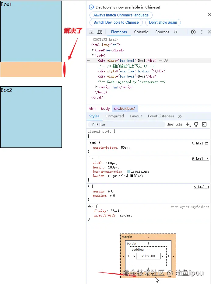211x284 pixels.
Task: Click Switch DevTools to Chinese button
Action: 116,23
